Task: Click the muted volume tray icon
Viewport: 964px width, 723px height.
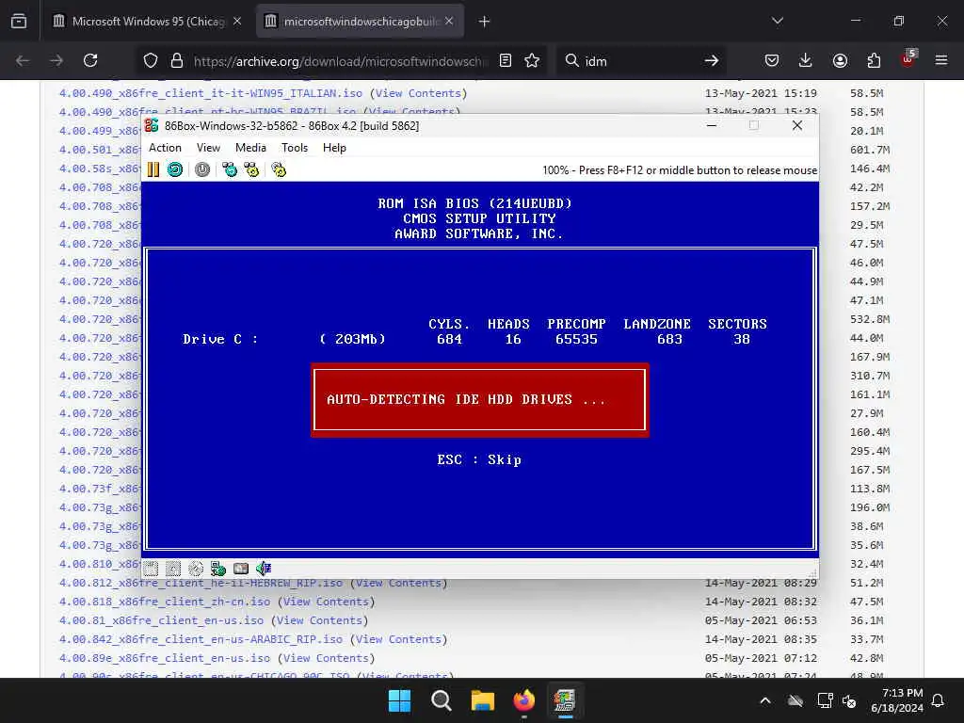Action: pos(850,700)
